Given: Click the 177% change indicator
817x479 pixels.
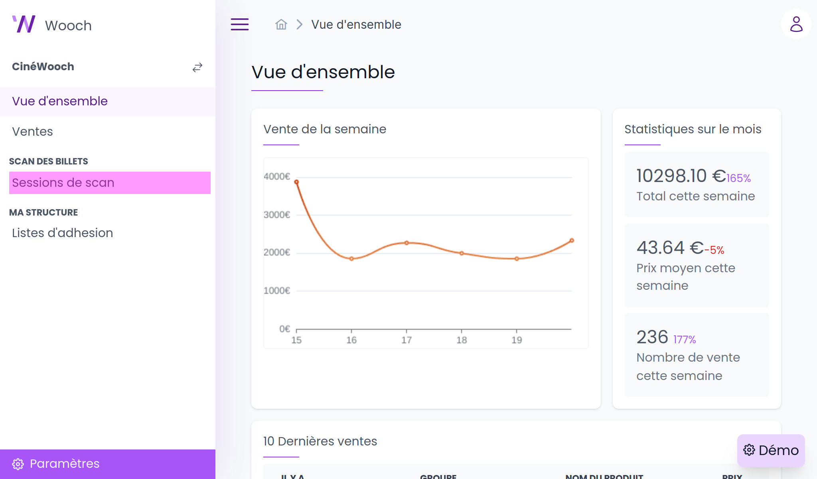Looking at the screenshot, I should point(685,340).
